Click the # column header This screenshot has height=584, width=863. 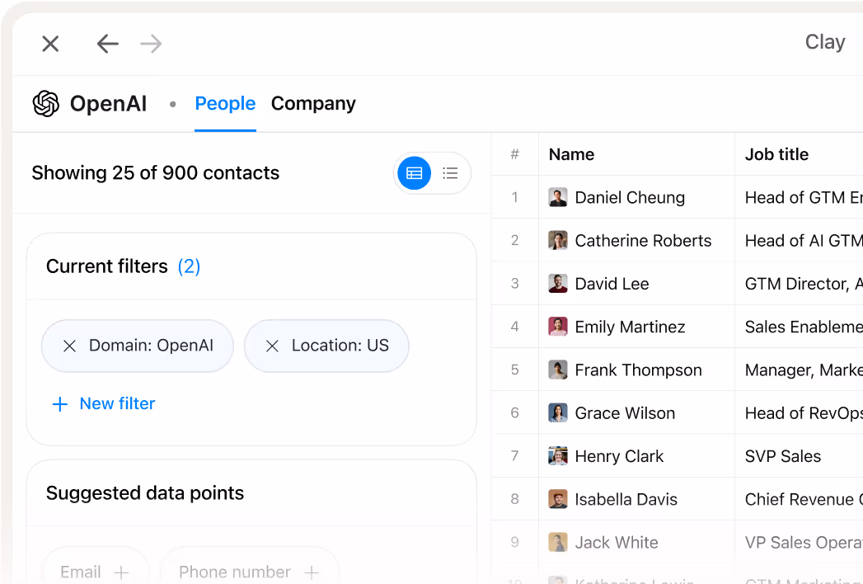(x=514, y=154)
